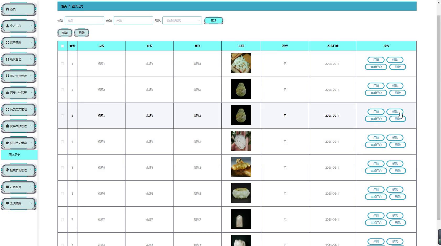Open the 搜索发现管理 menu label

(x=18, y=170)
